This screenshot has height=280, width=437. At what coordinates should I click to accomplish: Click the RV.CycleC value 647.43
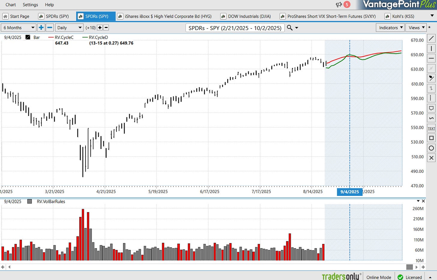[62, 43]
